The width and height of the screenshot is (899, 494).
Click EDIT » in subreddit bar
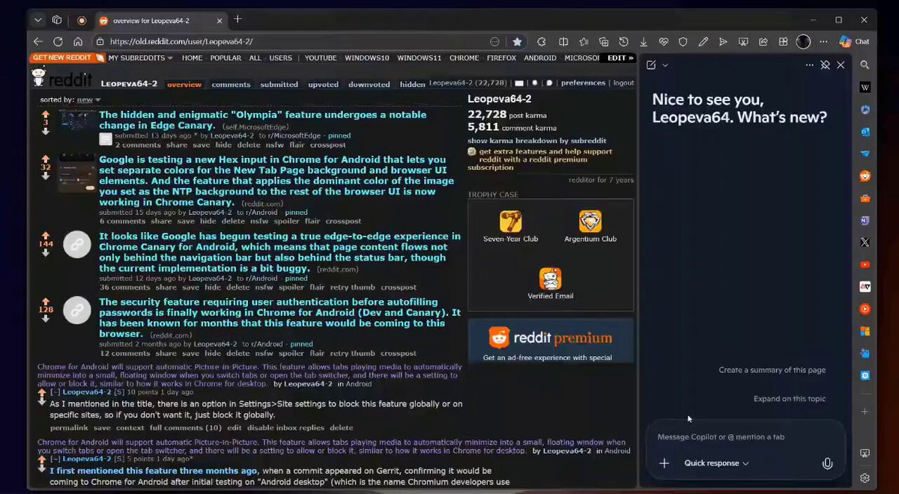(x=620, y=58)
